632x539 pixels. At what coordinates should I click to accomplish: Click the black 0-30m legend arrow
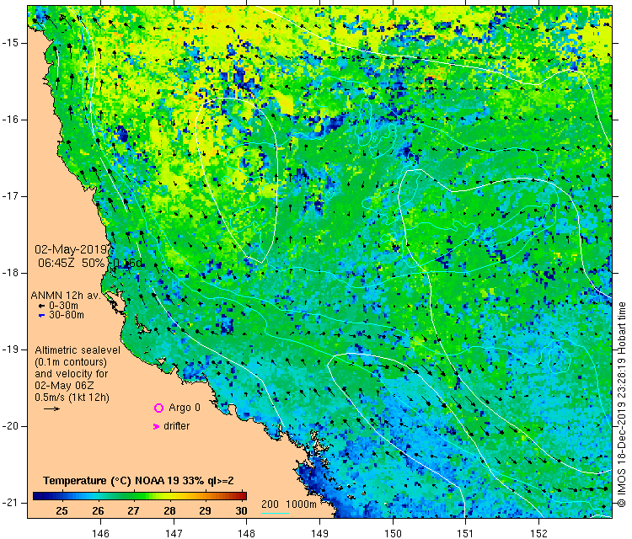(x=41, y=307)
